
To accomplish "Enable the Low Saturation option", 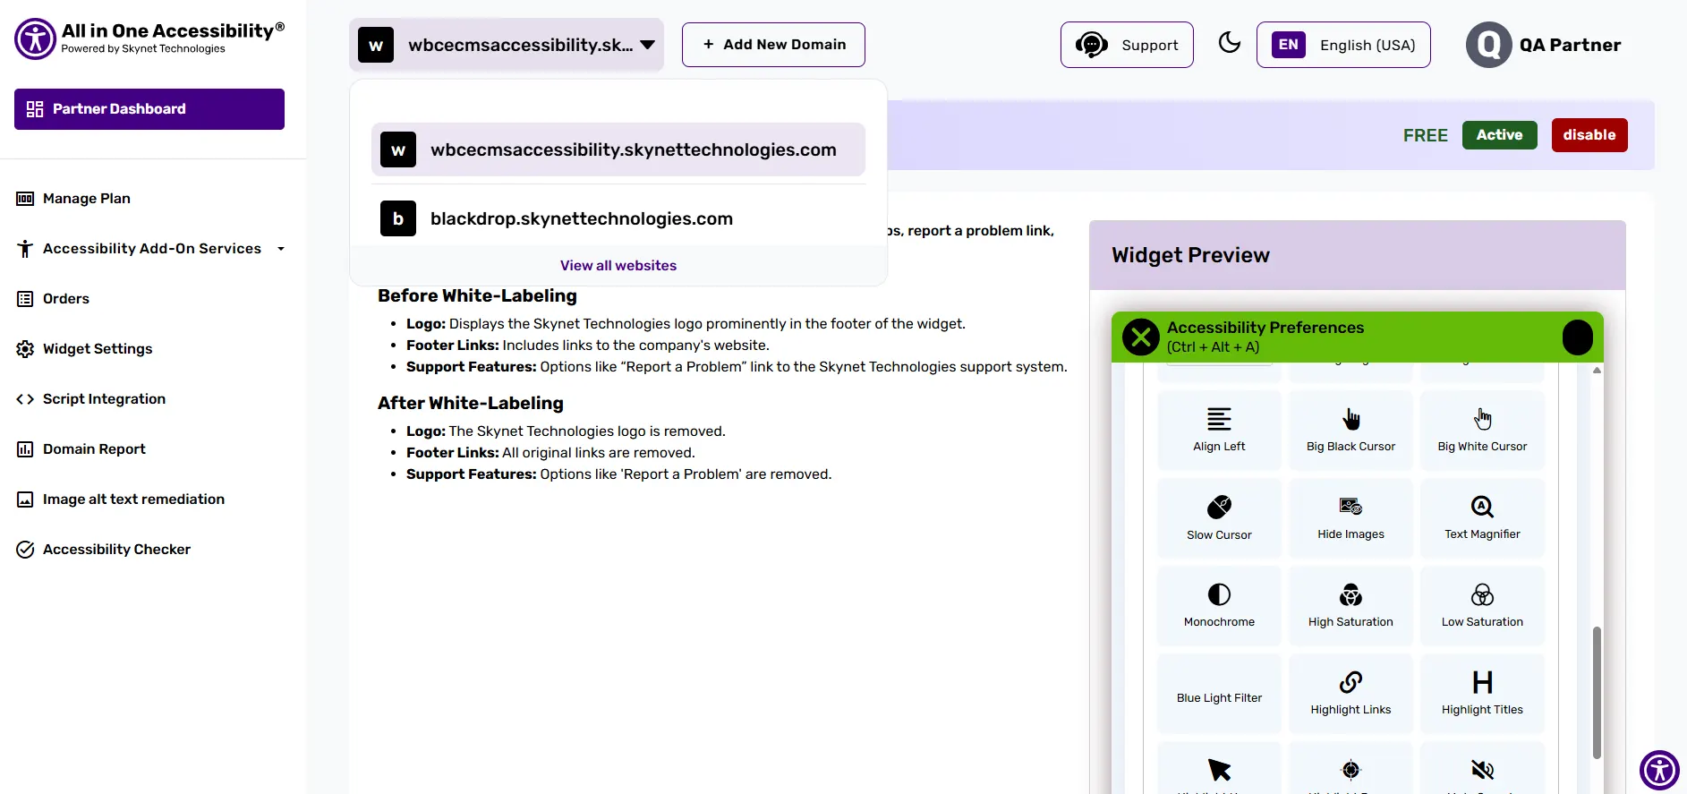I will 1482,606.
